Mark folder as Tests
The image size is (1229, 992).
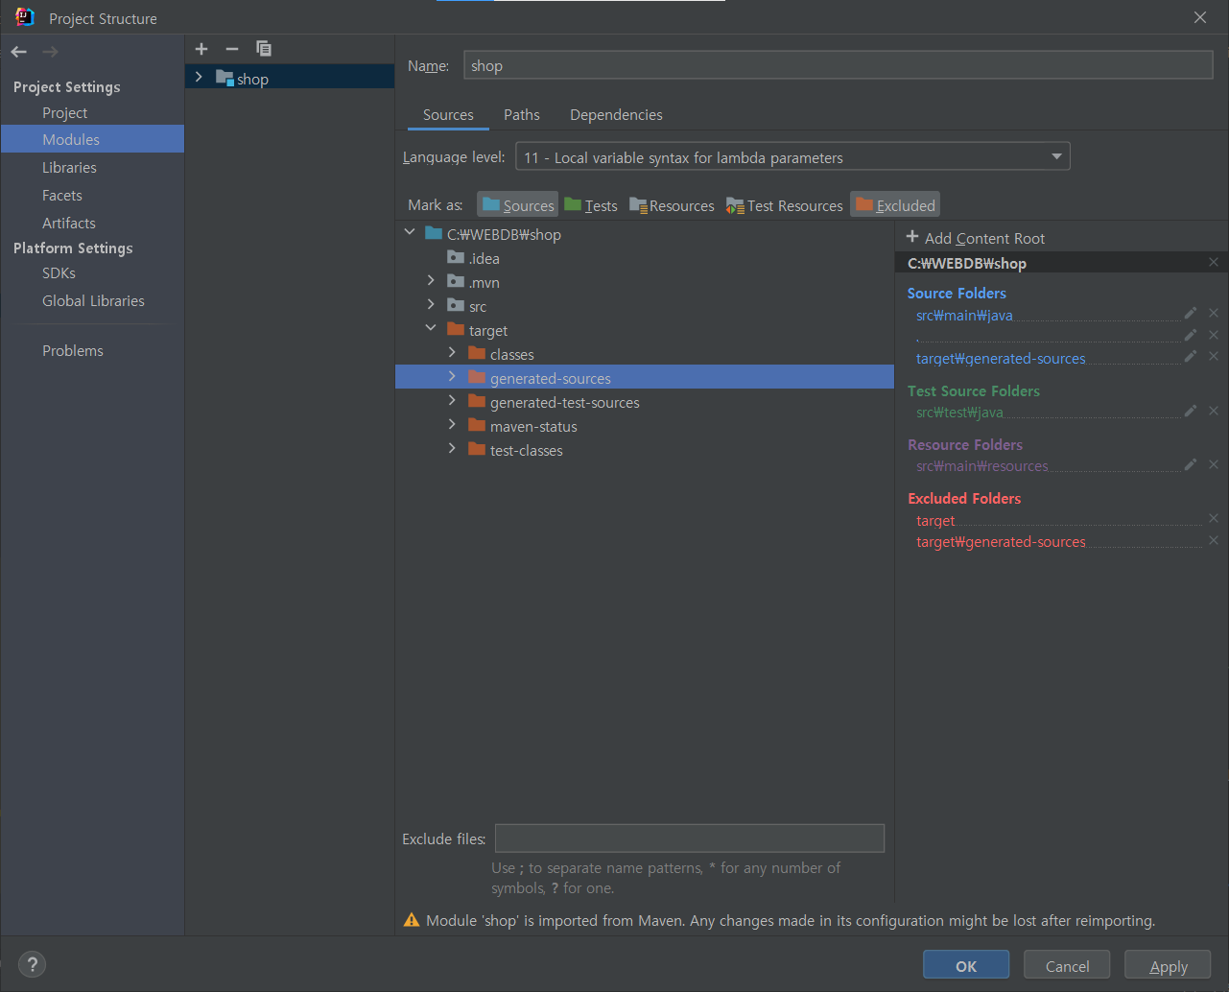[x=591, y=204]
